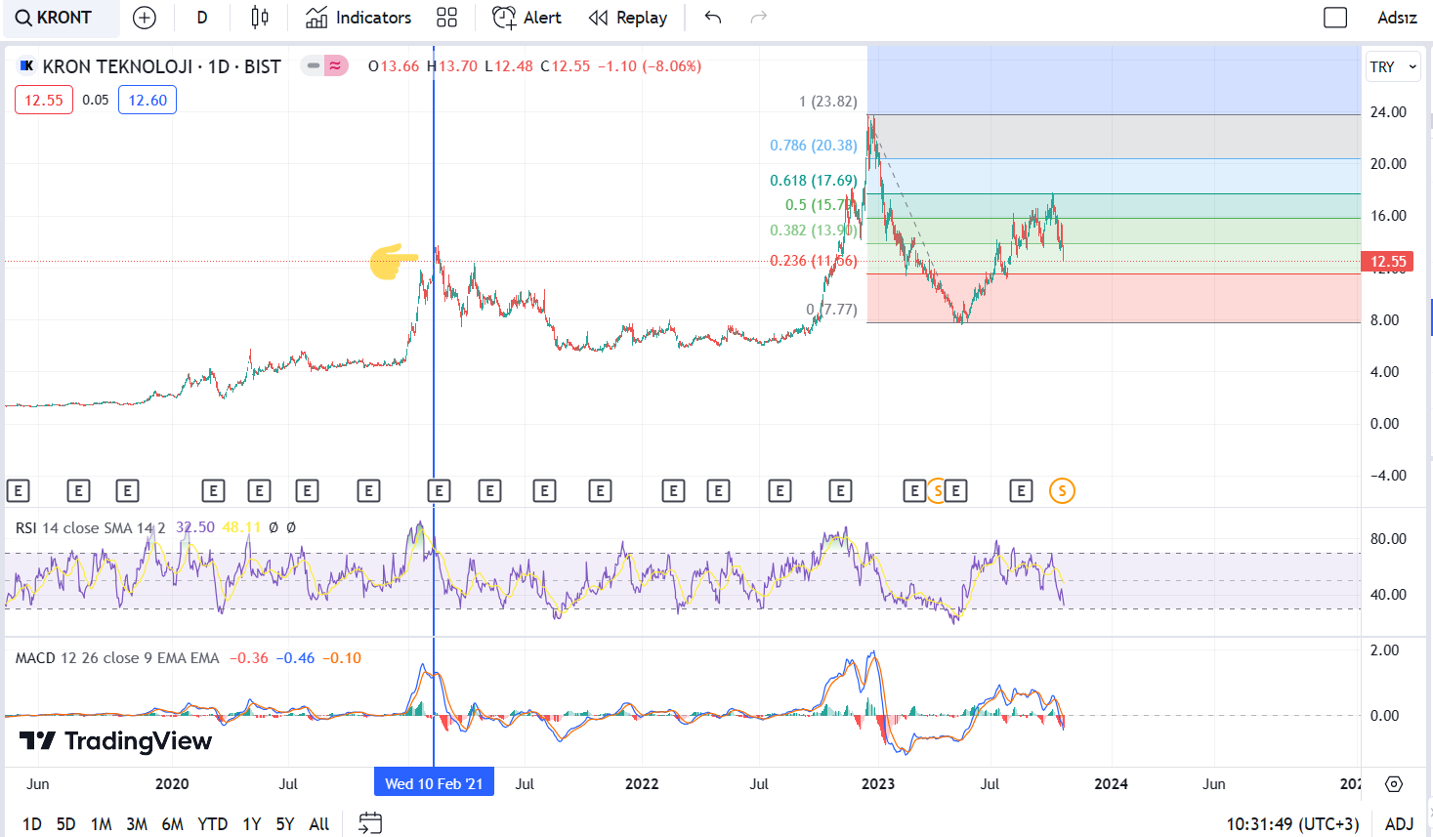Set range to YTD
The image size is (1433, 837).
click(212, 824)
